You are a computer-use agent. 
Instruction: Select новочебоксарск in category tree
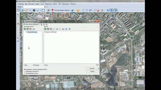point(32,32)
